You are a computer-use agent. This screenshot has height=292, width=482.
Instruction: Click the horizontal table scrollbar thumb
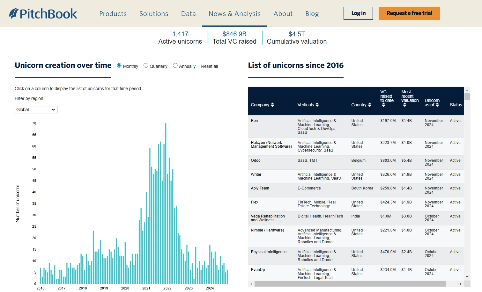(350, 284)
